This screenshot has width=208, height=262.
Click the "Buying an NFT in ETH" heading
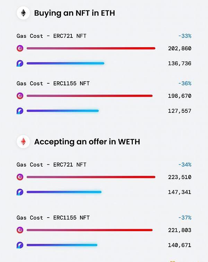point(75,13)
